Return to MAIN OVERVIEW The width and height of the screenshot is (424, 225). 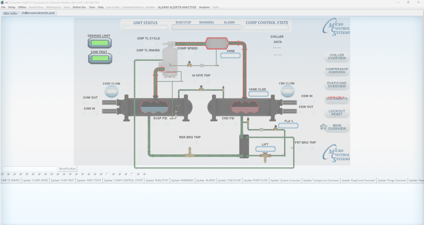click(337, 127)
